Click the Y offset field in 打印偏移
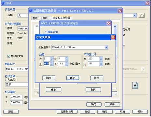 point(17,102)
